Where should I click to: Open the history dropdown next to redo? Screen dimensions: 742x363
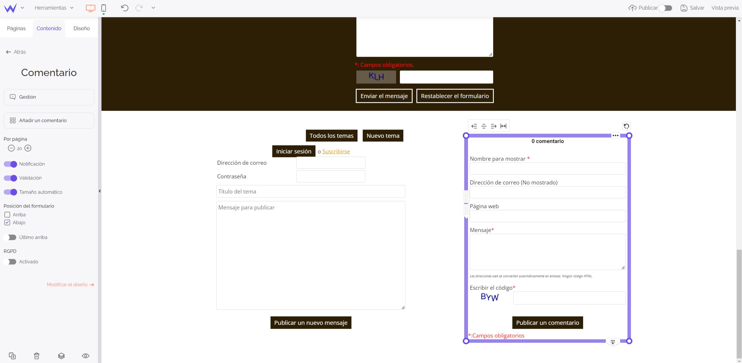[x=153, y=8]
